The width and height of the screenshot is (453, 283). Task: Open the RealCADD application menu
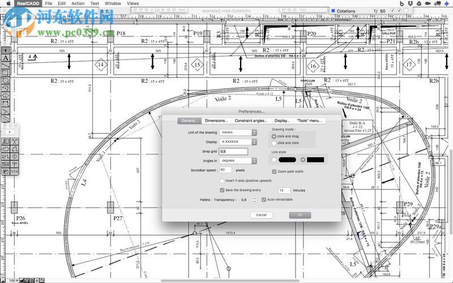tap(28, 3)
